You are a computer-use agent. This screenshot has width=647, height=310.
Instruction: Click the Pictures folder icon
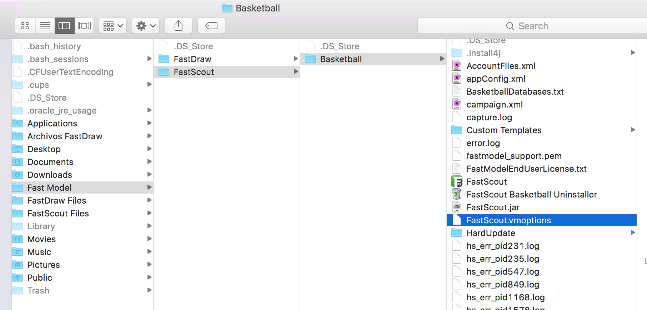(x=17, y=265)
